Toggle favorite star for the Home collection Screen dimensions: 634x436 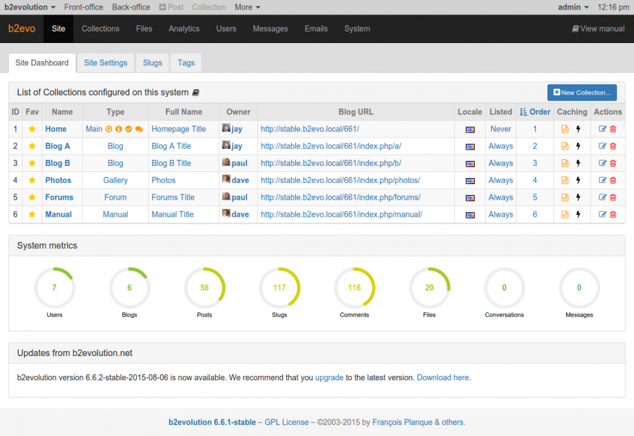(x=32, y=129)
